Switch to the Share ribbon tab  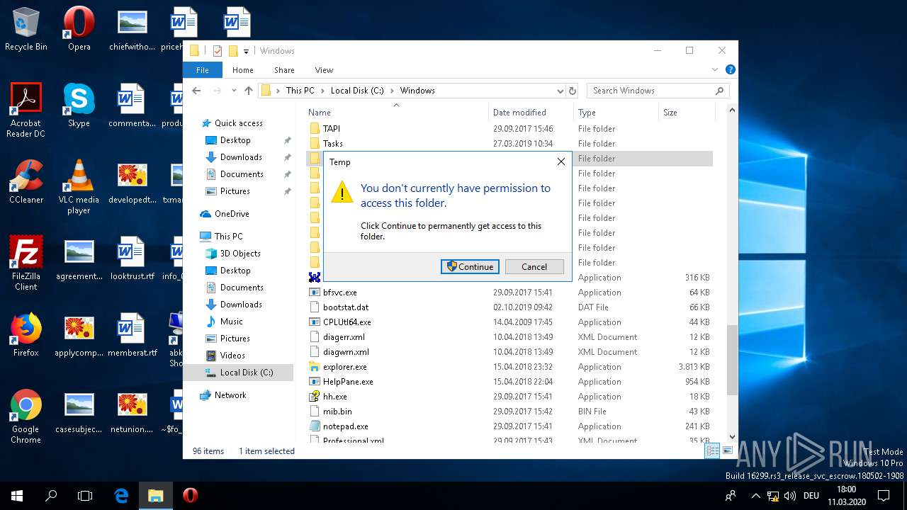click(284, 70)
